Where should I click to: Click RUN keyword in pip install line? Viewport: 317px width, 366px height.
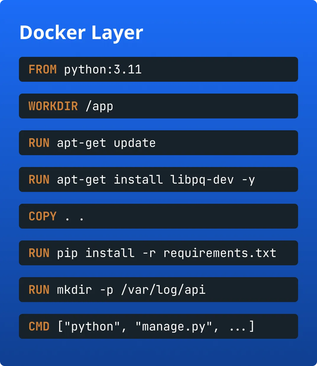[39, 253]
